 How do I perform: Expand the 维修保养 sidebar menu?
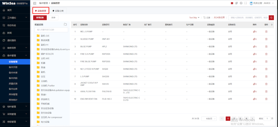tap(15, 48)
